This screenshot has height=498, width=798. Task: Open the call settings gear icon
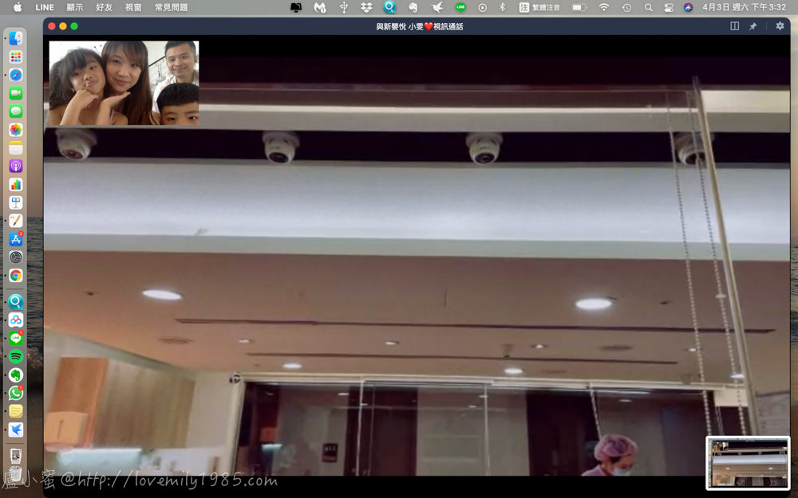click(780, 26)
